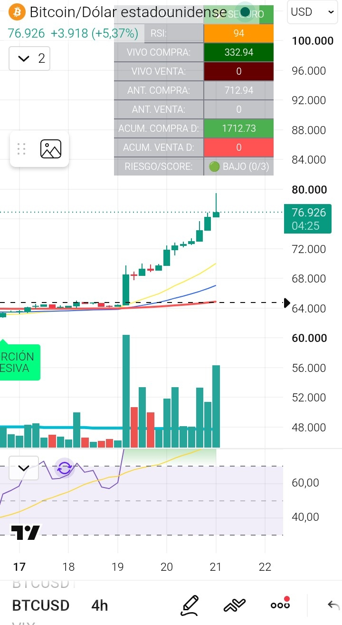Open the indicators icon in bottom bar
342x625 pixels.
[235, 605]
